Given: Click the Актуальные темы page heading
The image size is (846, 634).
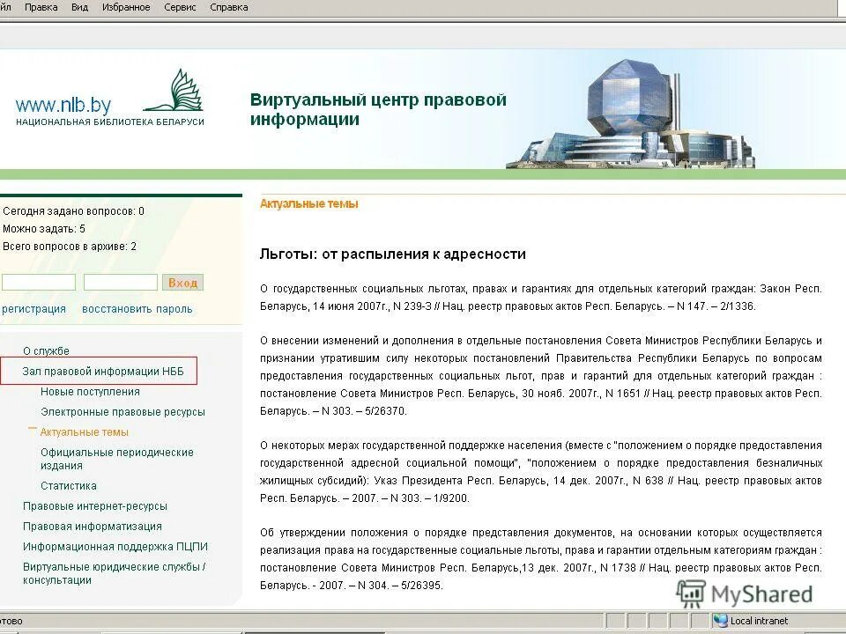Looking at the screenshot, I should 309,203.
